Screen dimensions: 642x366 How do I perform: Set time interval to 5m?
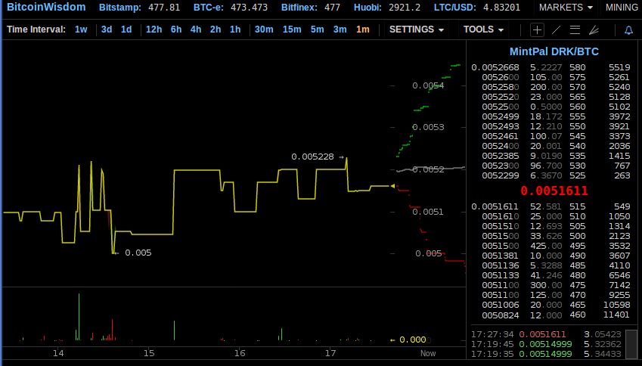click(318, 29)
